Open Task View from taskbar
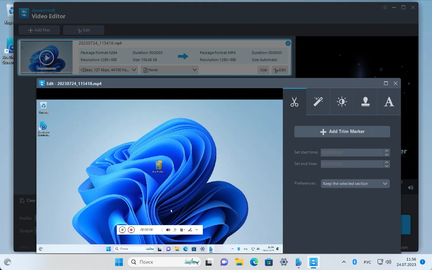Viewport: 432px width, 270px height. point(209,262)
